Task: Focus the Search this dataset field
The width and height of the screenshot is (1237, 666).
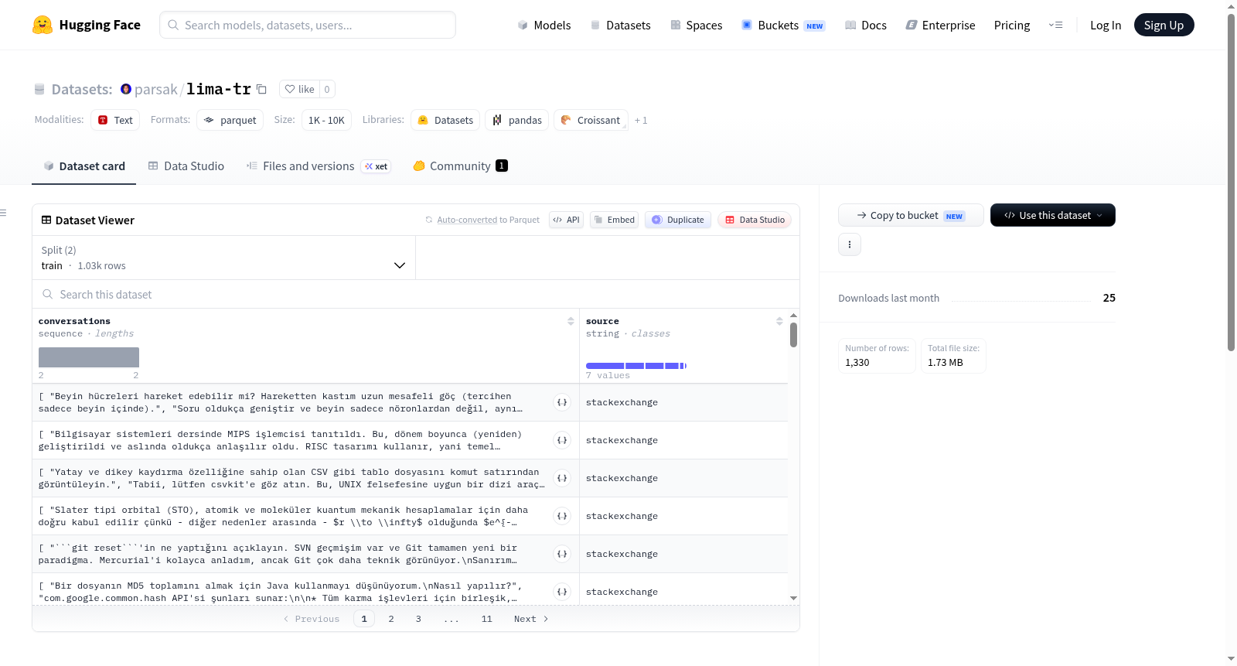Action: pyautogui.click(x=416, y=294)
